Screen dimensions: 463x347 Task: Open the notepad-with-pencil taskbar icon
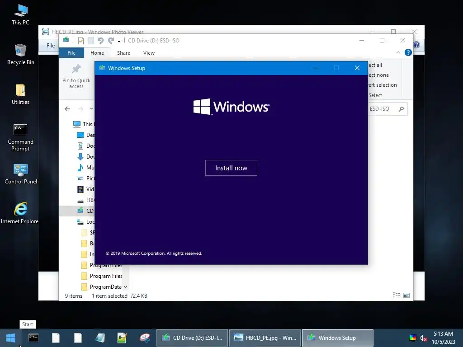click(x=122, y=338)
